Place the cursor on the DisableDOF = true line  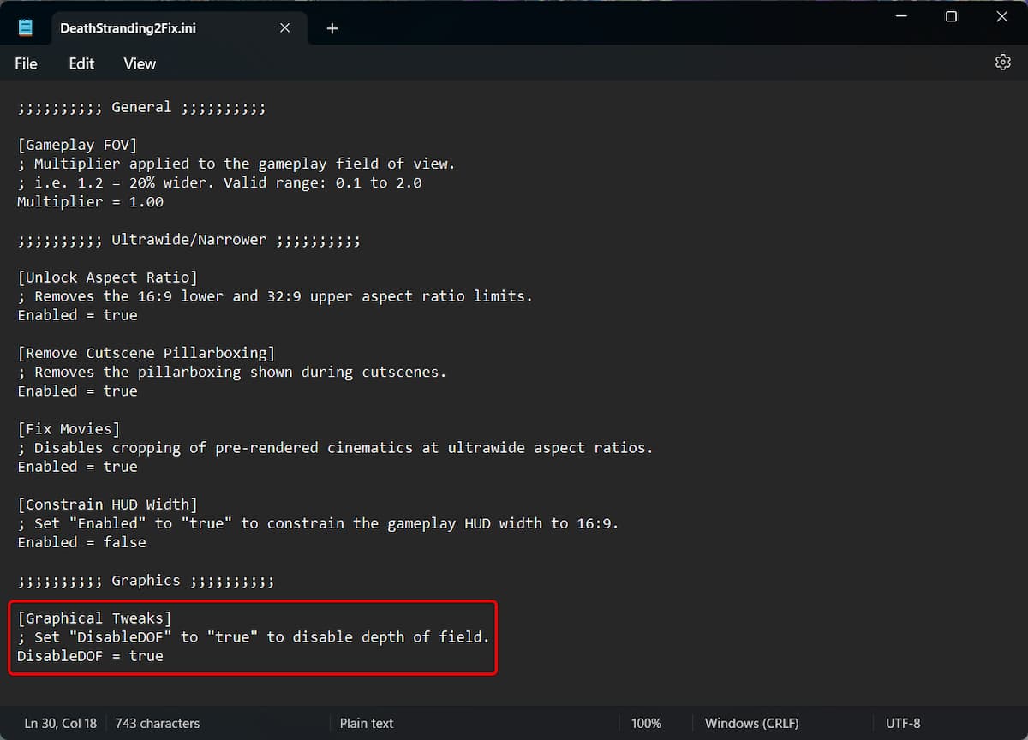tap(90, 656)
